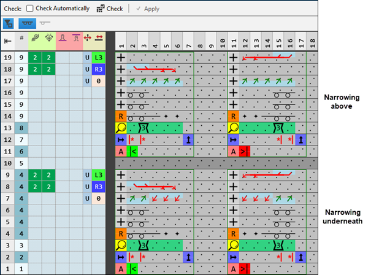
Task: Click the collapse-to-left arrow header icon
Action: [9, 41]
